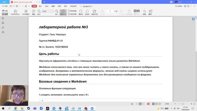
Task: Open Windows notification center
Action: (x=193, y=108)
